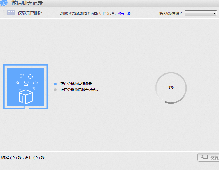The image size is (219, 170).
Task: Click the 已选择 (0) 项, 总共 (0) 项 status text
Action: tap(22, 157)
